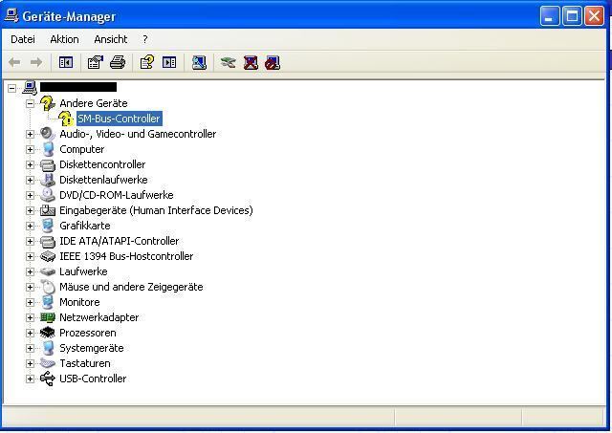
Task: Select the SM-Bus-Controller entry
Action: click(x=119, y=119)
